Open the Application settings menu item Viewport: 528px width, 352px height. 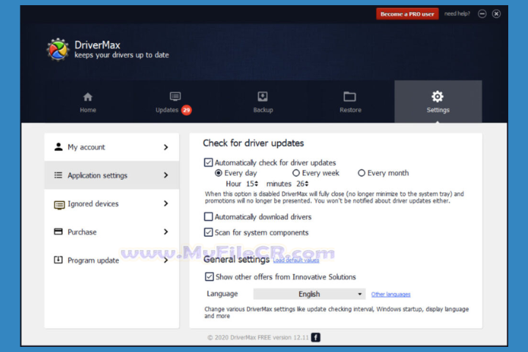(111, 175)
